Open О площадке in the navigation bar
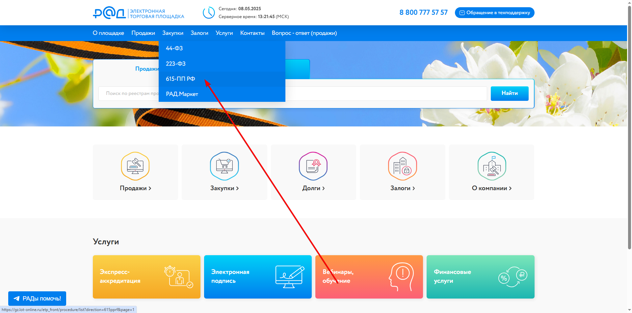Image resolution: width=632 pixels, height=313 pixels. click(x=108, y=33)
